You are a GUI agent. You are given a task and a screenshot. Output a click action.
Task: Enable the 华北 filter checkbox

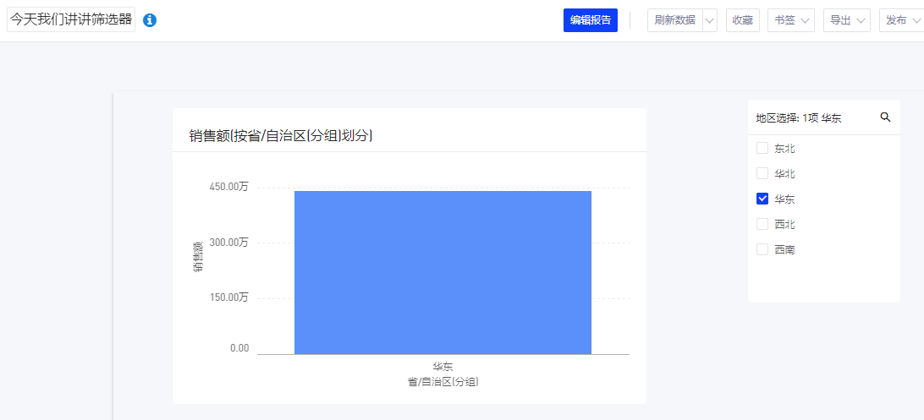point(762,174)
